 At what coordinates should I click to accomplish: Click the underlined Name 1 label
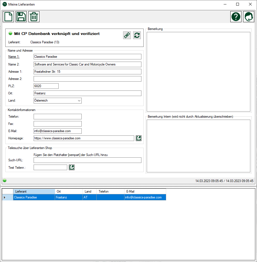[x=14, y=57]
